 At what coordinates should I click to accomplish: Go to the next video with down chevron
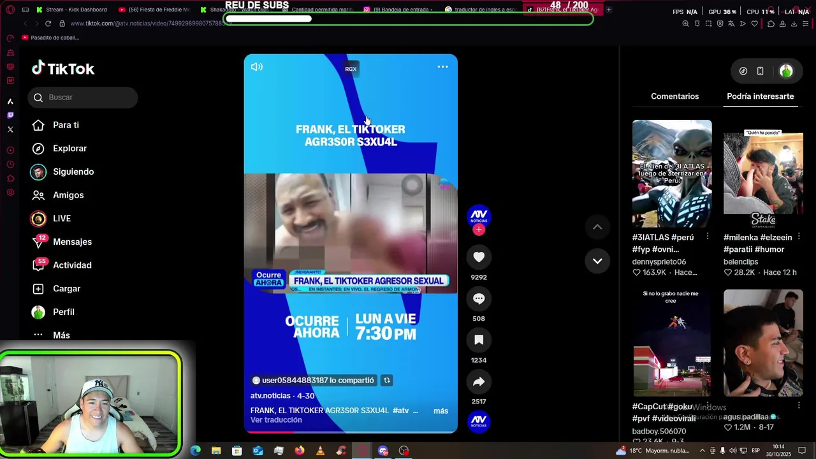(597, 261)
